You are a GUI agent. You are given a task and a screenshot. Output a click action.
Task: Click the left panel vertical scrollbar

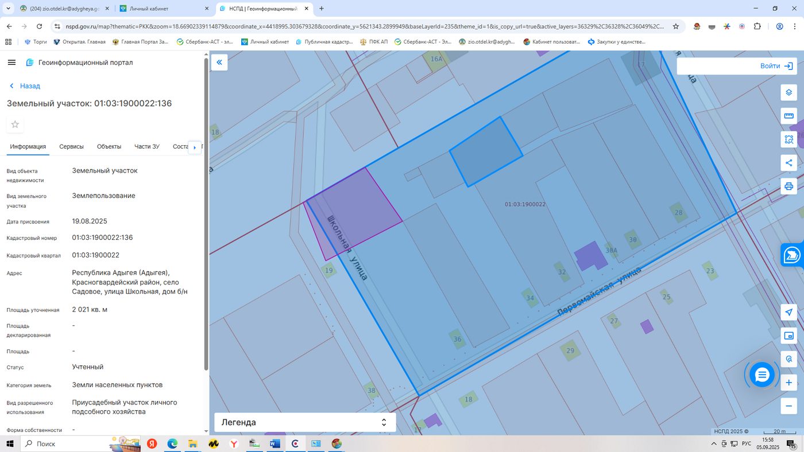coord(206,215)
